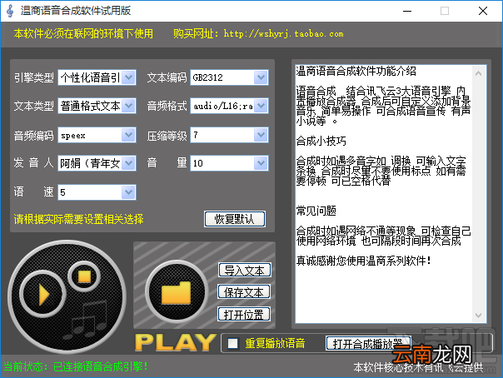This screenshot has width=503, height=378.
Task: Click the text area scroll up arrow
Action: [x=478, y=73]
